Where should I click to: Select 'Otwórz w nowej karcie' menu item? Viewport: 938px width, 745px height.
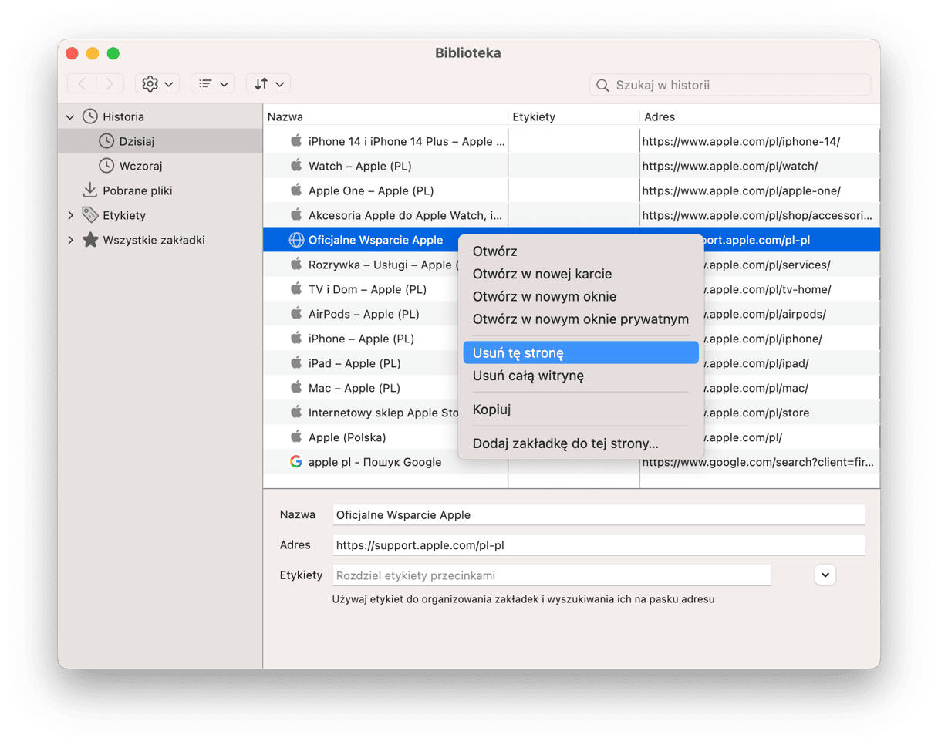(542, 274)
